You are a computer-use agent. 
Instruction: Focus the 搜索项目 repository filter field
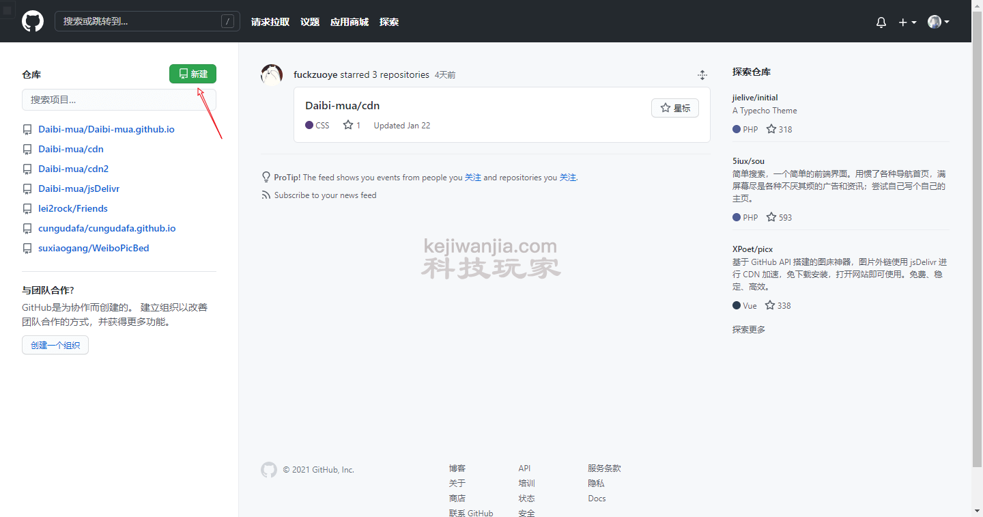pyautogui.click(x=119, y=100)
